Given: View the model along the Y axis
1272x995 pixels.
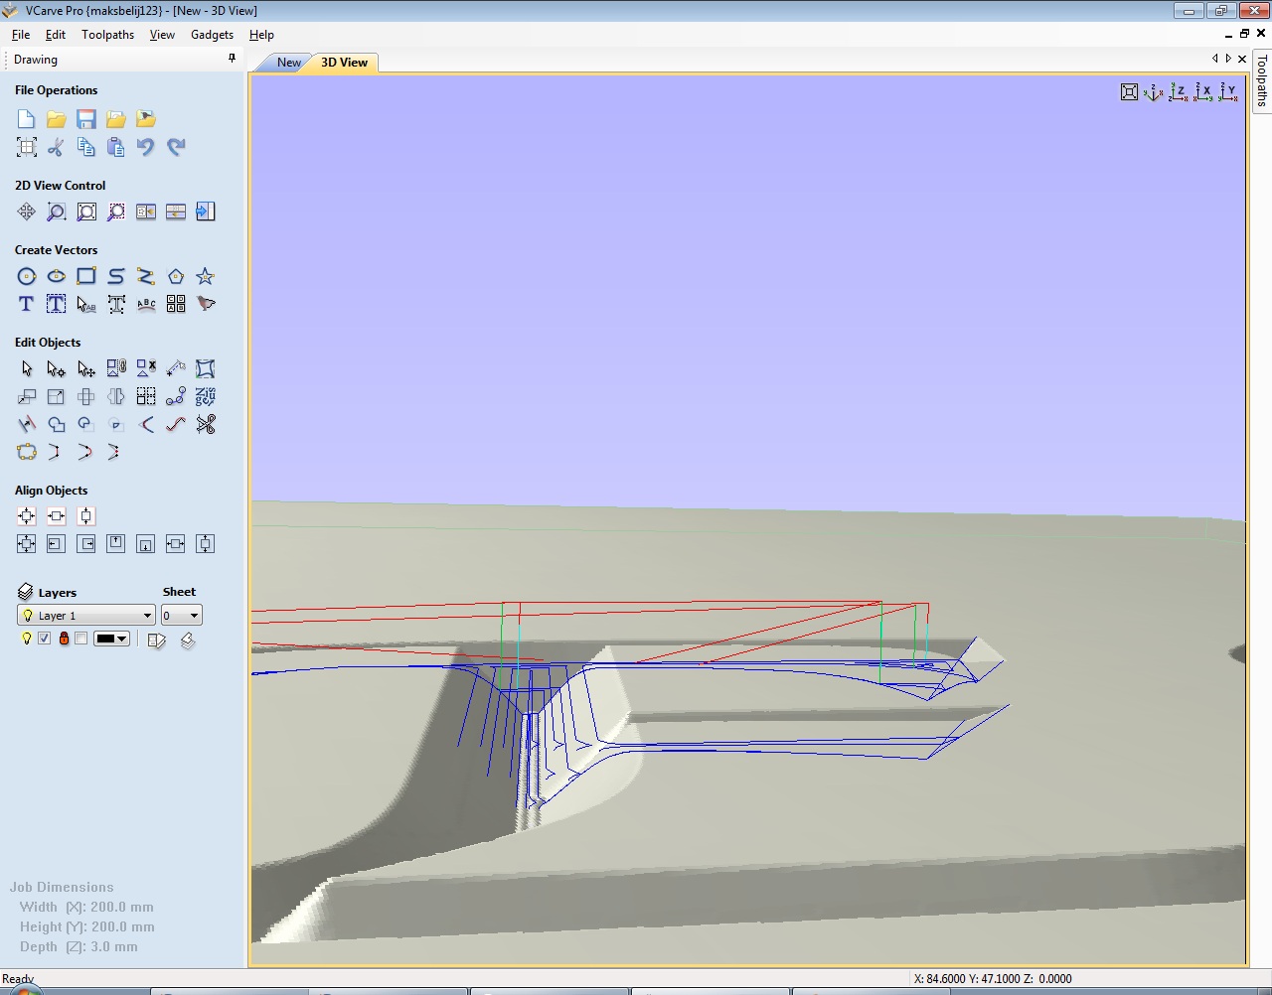Looking at the screenshot, I should point(1228,92).
